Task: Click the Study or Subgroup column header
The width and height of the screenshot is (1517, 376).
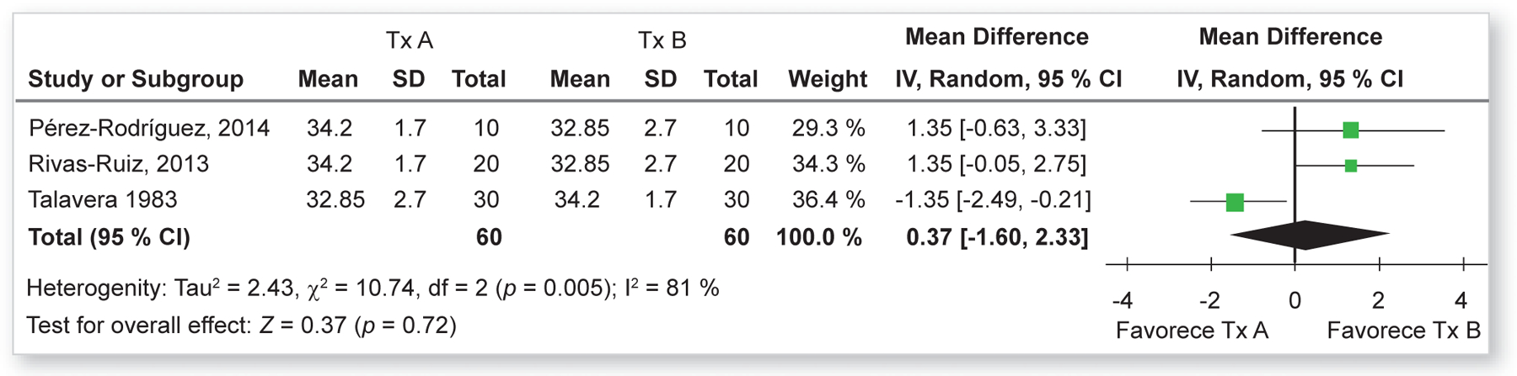Action: point(136,79)
